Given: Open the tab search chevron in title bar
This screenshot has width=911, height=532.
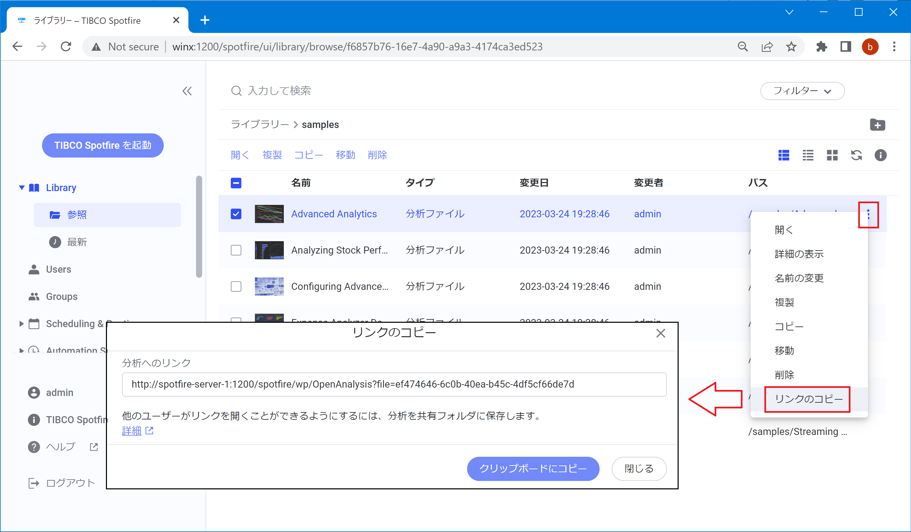Looking at the screenshot, I should pyautogui.click(x=790, y=12).
